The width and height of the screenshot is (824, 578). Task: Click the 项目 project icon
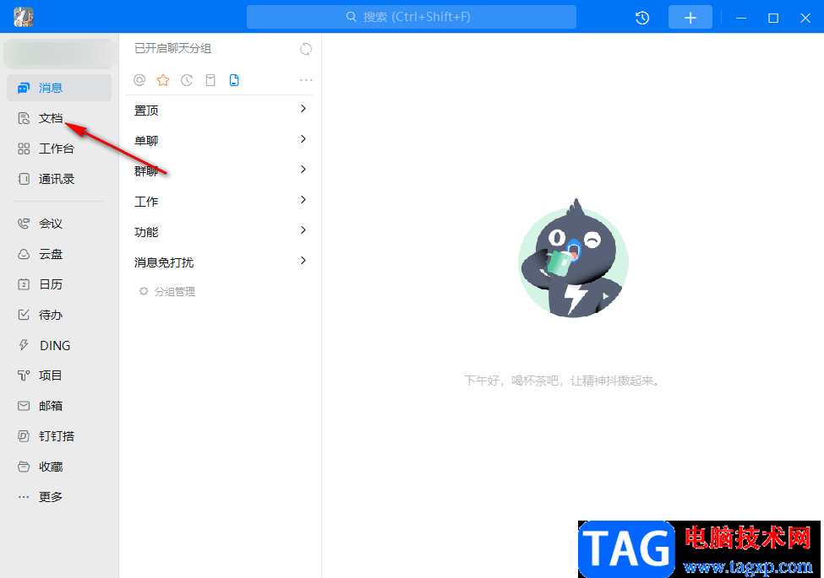(24, 375)
